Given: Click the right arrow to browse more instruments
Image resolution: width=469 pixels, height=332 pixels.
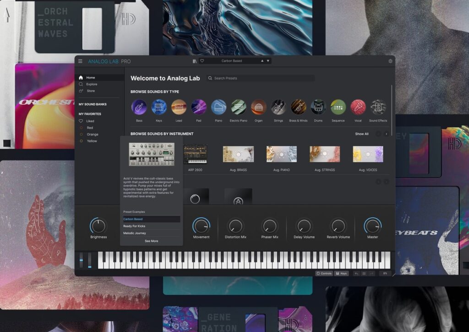Looking at the screenshot, I should click(x=386, y=134).
